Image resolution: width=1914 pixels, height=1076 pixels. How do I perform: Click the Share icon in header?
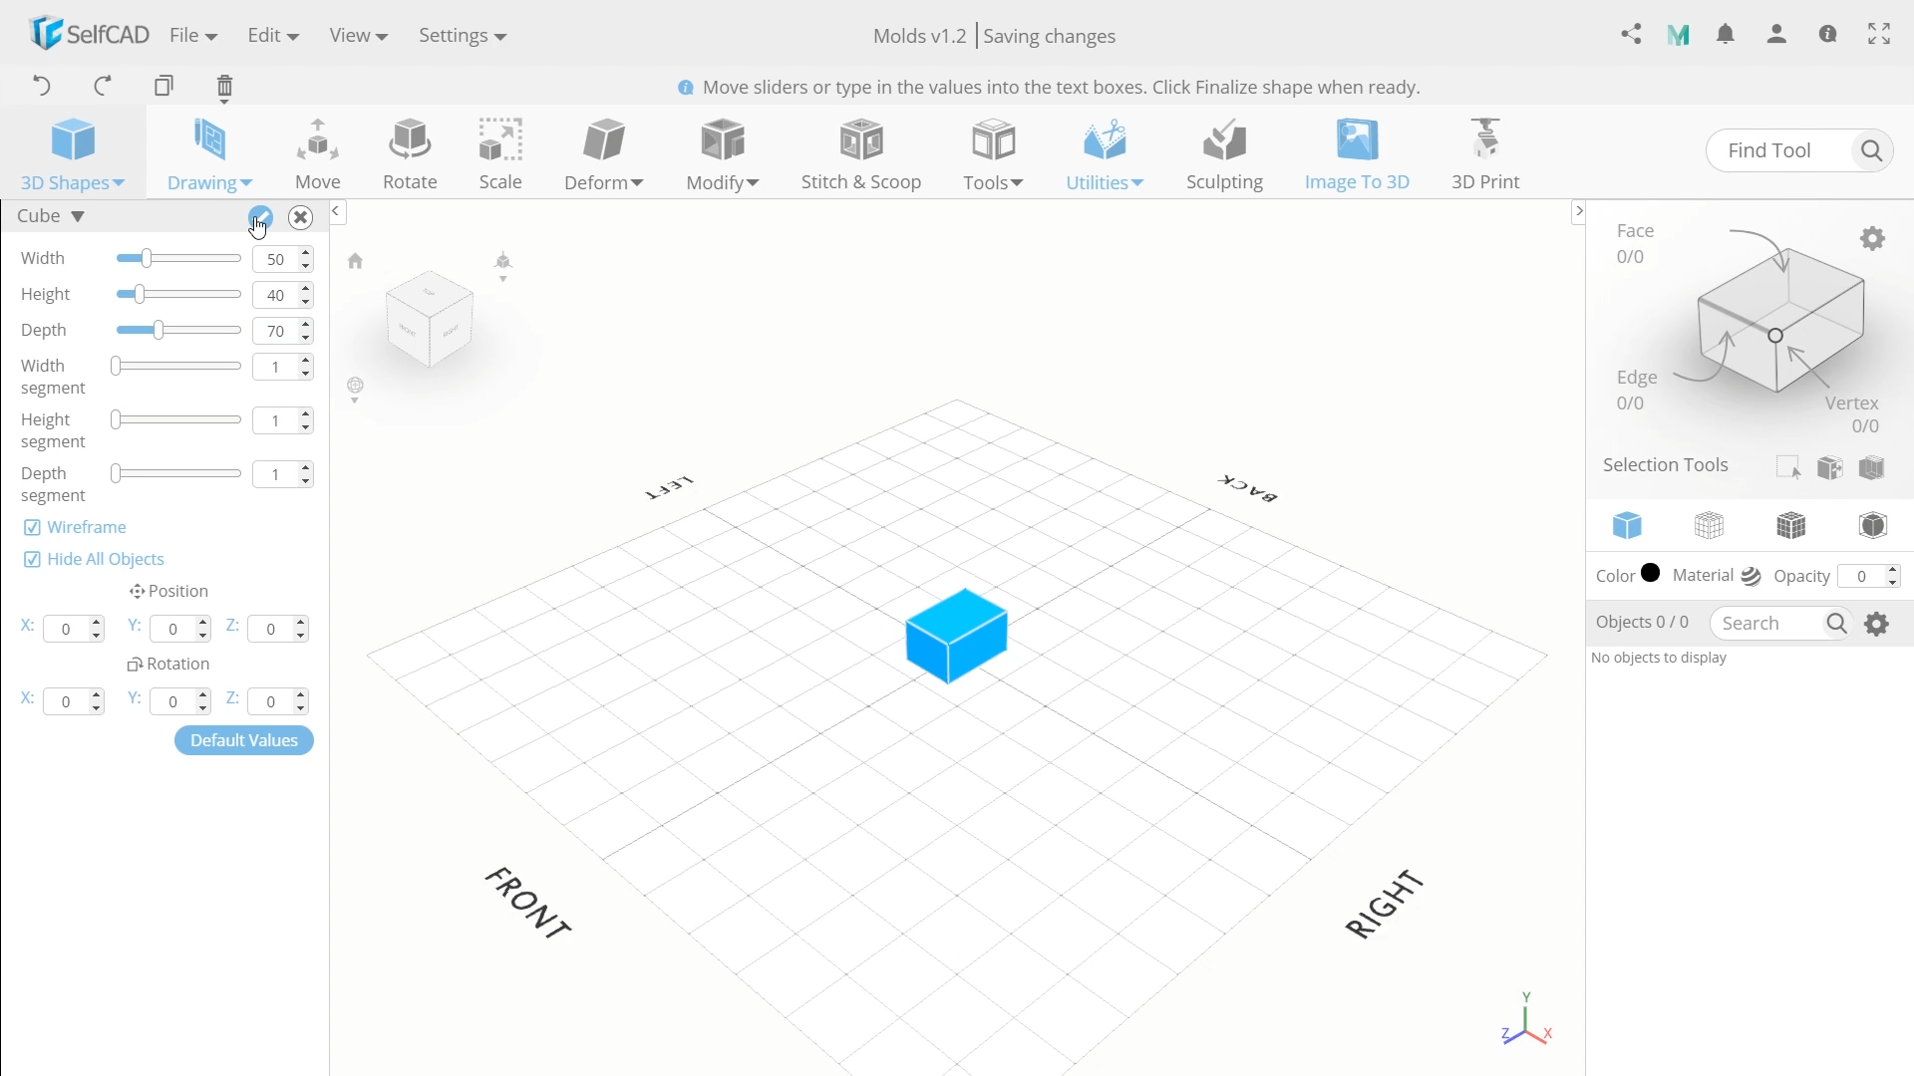point(1632,35)
